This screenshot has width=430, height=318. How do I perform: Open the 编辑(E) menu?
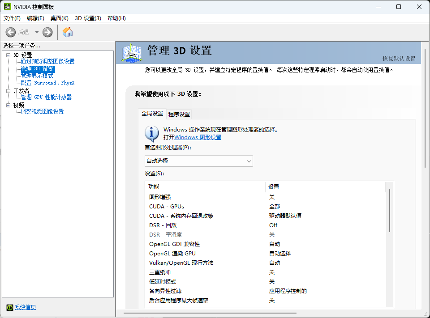(35, 18)
